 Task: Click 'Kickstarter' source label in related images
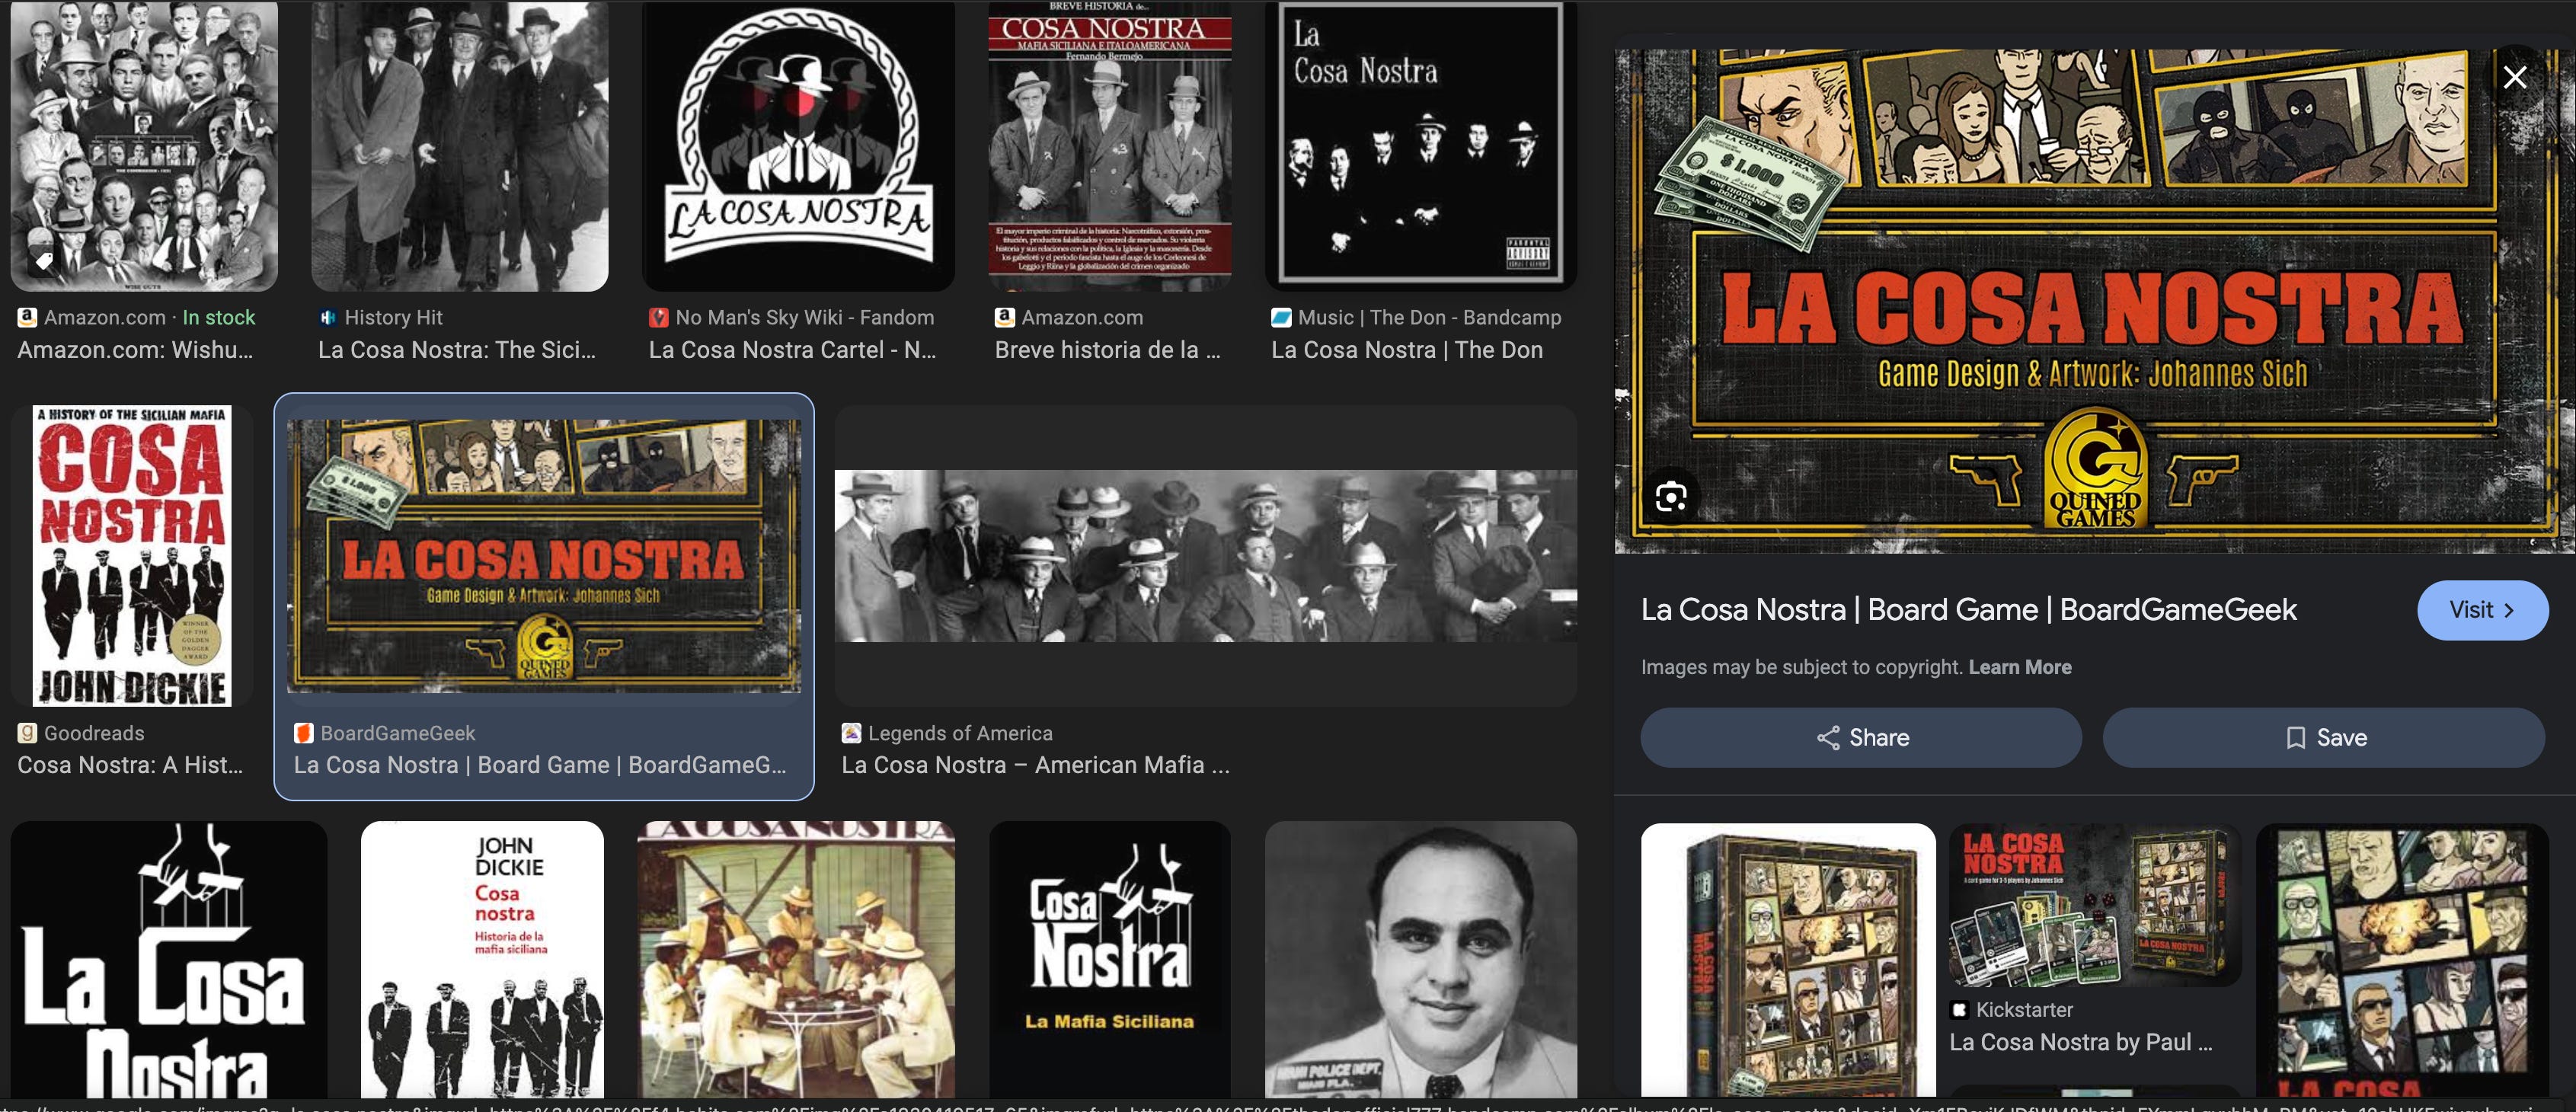(x=2024, y=1010)
